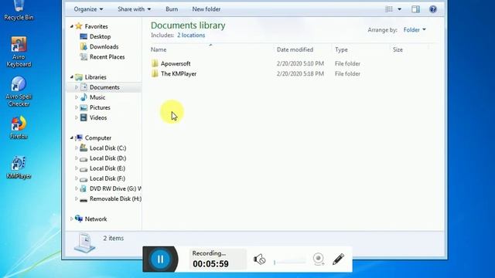Select Documents library in navigation pane
This screenshot has width=495, height=278.
click(x=104, y=87)
